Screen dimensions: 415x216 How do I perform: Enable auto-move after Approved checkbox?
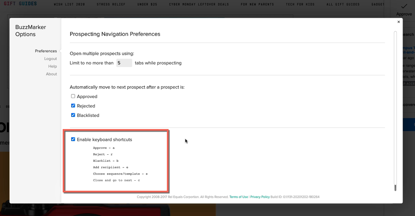click(73, 96)
